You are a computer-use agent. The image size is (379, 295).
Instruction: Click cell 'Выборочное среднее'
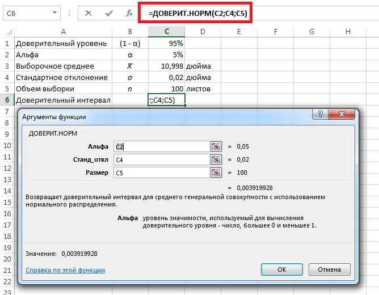(64, 66)
